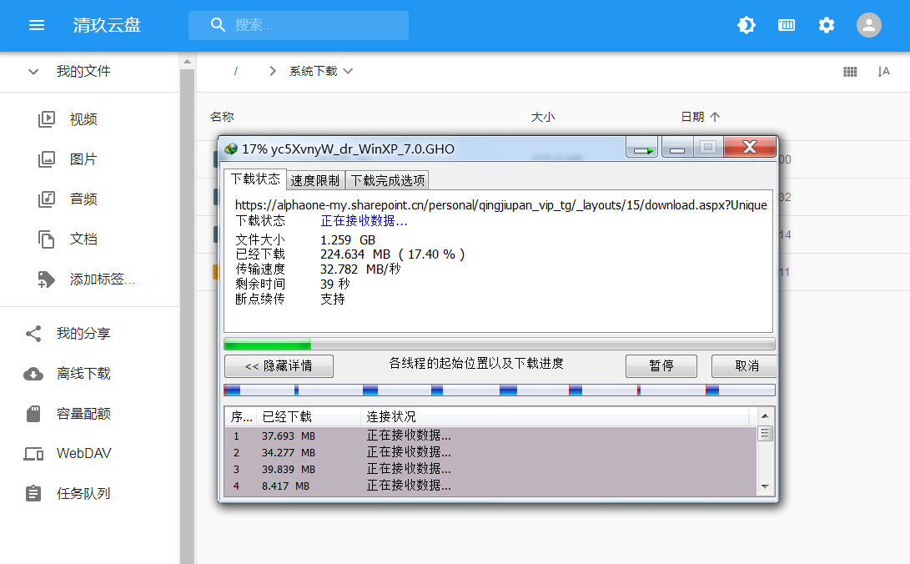Image resolution: width=910 pixels, height=564 pixels.
Task: Select thread row with 34.277 MB
Action: point(491,452)
